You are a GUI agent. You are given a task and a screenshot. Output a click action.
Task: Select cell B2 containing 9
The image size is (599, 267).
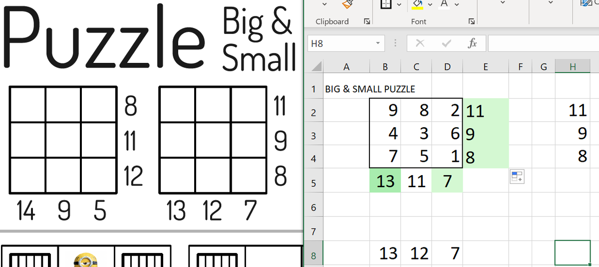385,110
